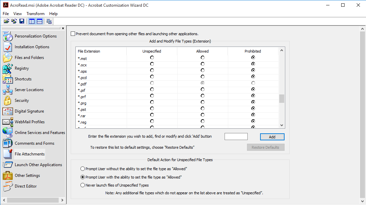This screenshot has height=205, width=366.
Task: Set *.ocx extension to Unspecified
Action: click(x=152, y=64)
